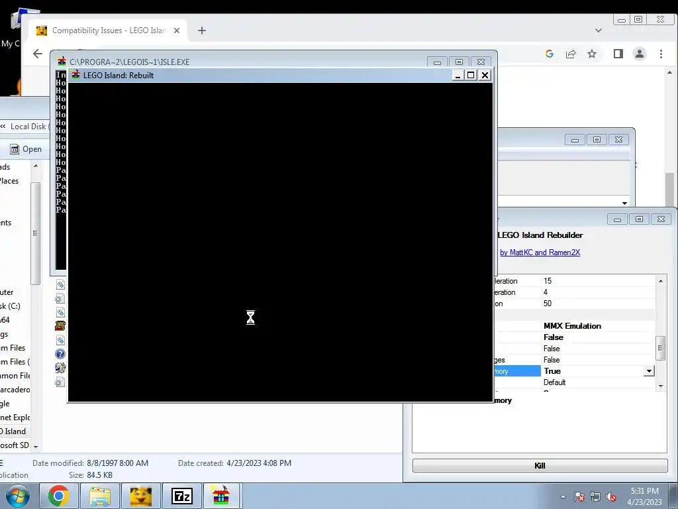The height and width of the screenshot is (509, 678).
Task: Click the Explorer navigation pane scrollbar thumb
Action: (36, 234)
